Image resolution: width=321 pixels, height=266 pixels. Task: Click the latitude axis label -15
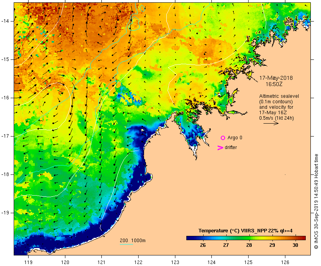(x=5, y=59)
